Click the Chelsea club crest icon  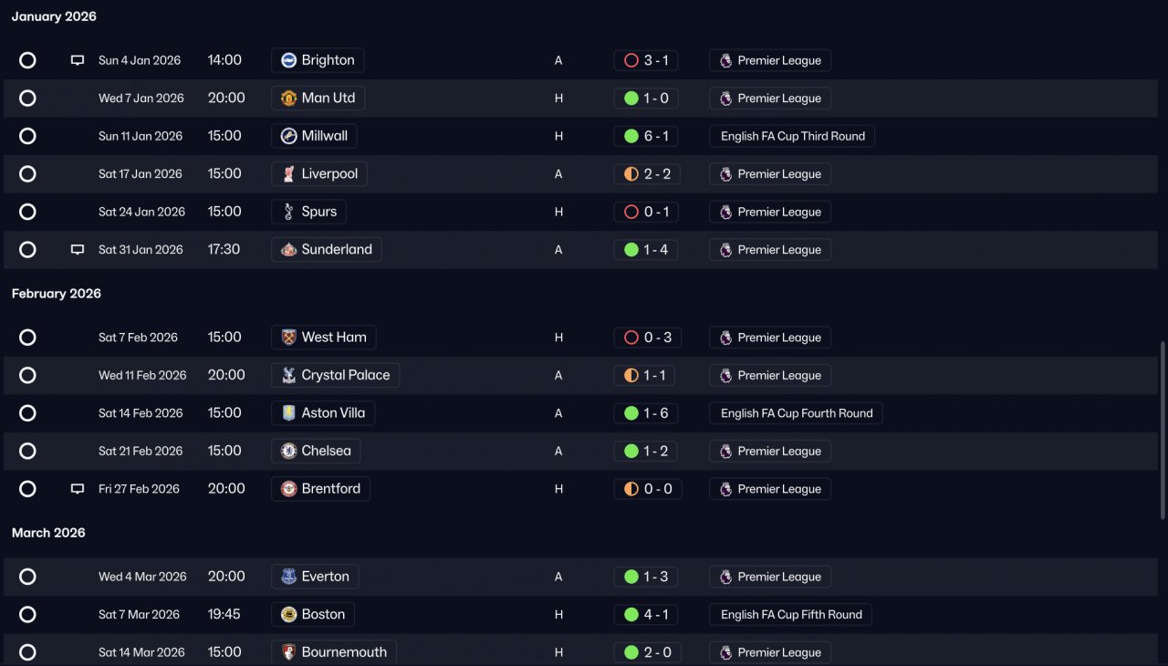pos(288,451)
